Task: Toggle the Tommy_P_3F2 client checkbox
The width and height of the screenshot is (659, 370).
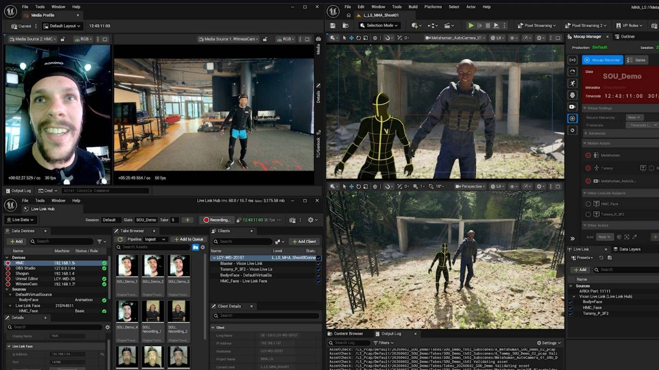Action: 318,269
